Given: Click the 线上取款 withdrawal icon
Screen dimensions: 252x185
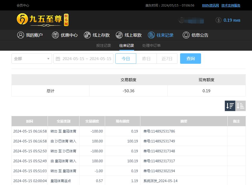Looking at the screenshot, I should click(119, 35).
